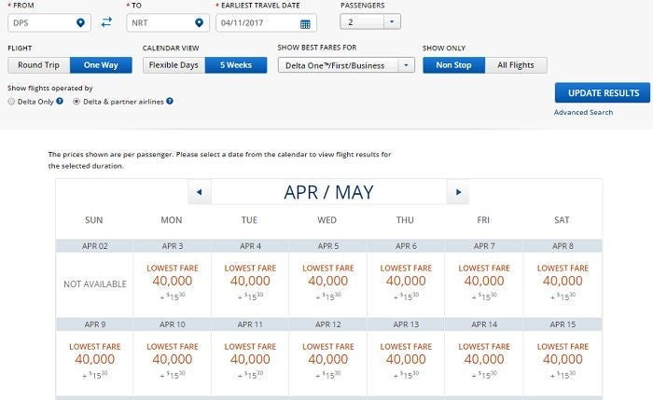This screenshot has height=400, width=653.
Task: Show All Flights instead of Non Stop
Action: (516, 65)
